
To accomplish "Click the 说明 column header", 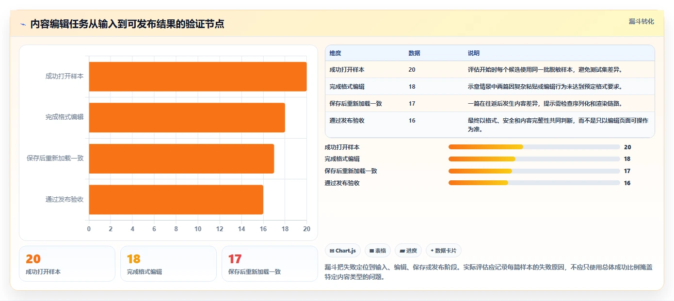I will [x=474, y=53].
